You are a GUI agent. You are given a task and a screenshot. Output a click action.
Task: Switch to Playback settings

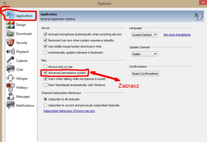pos(21,52)
